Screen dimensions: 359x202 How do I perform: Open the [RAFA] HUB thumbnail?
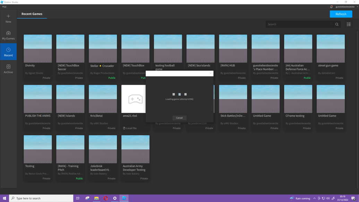233,49
